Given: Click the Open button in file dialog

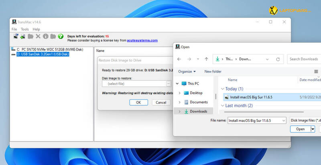Looking at the screenshot, I should point(300,129).
